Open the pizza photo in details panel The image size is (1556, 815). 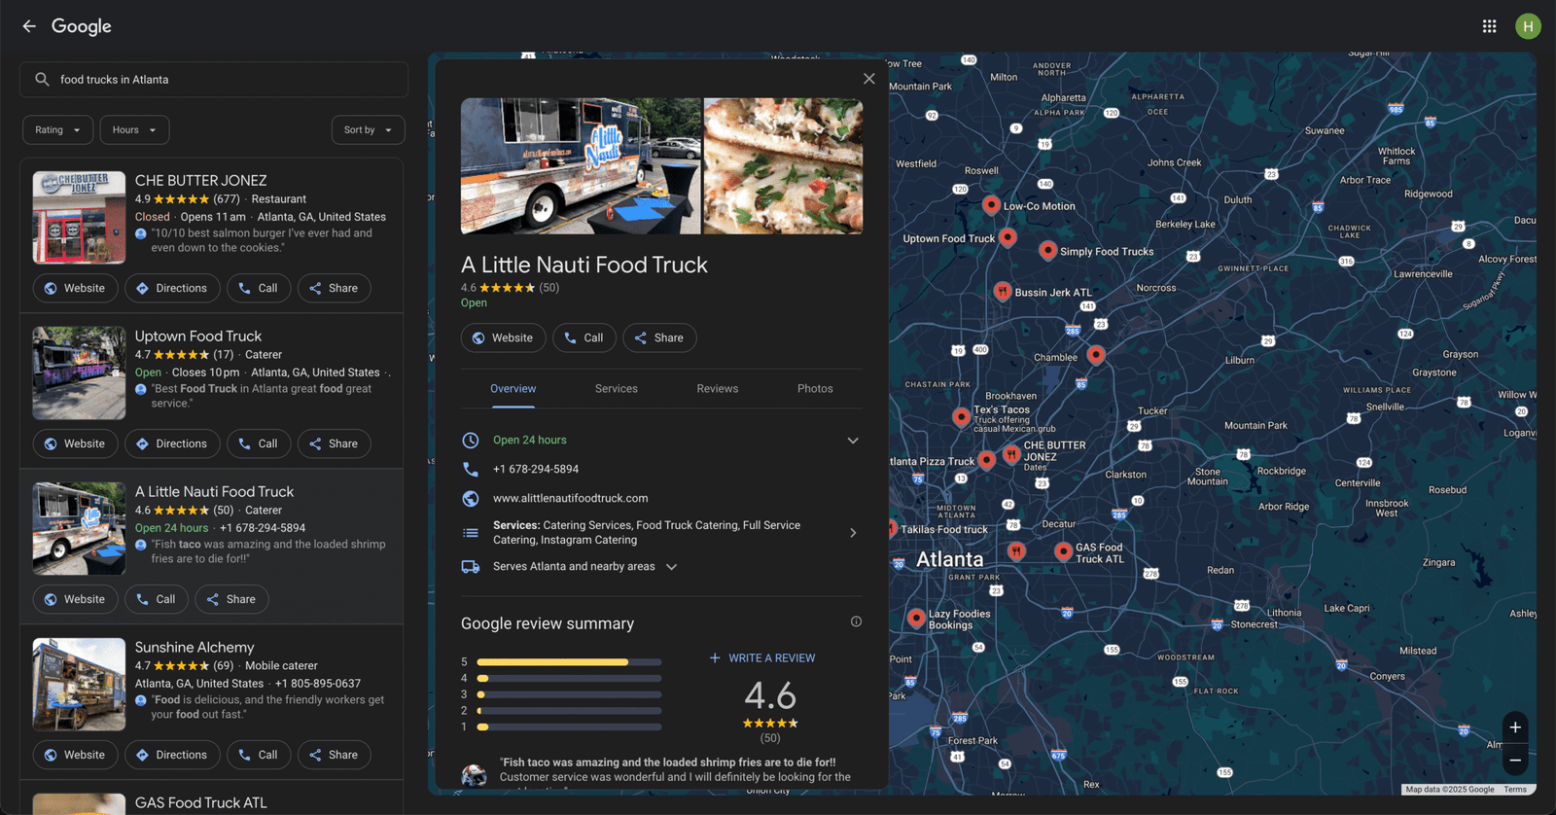click(x=783, y=166)
